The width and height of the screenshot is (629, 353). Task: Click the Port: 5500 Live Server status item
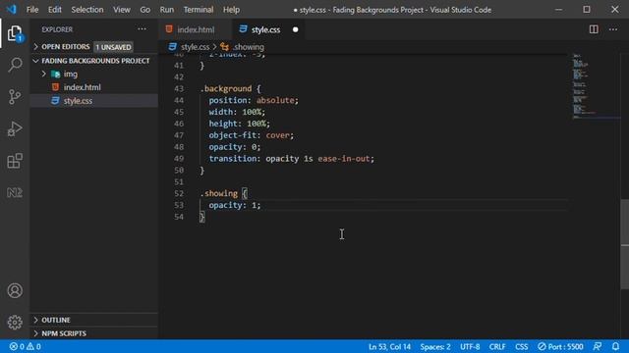point(560,346)
